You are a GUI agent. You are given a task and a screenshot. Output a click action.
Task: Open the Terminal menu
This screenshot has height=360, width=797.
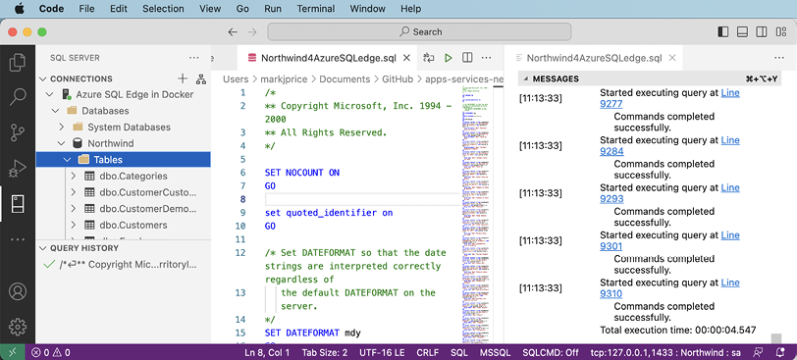point(316,9)
